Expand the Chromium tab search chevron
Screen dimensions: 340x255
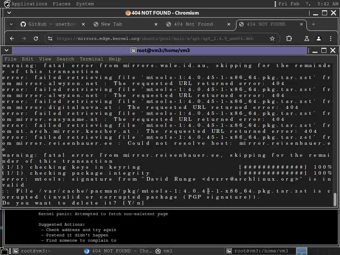[x=11, y=24]
